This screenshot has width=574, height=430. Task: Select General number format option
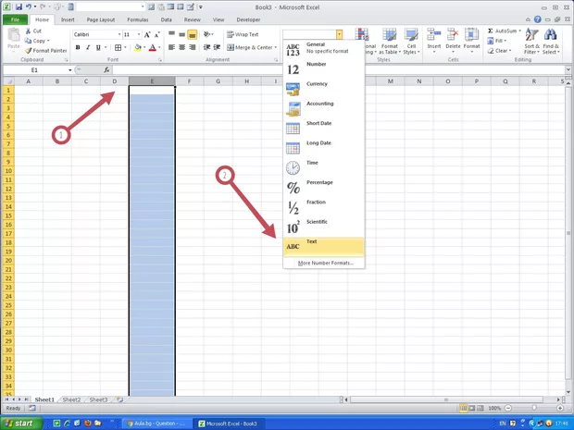coord(324,49)
